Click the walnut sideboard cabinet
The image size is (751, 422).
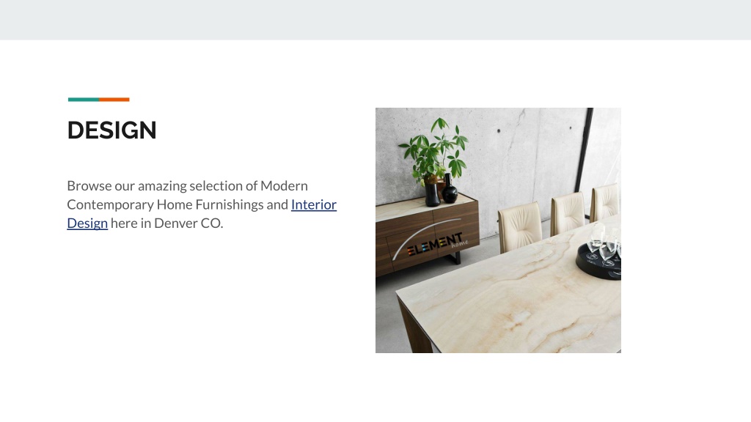click(425, 235)
